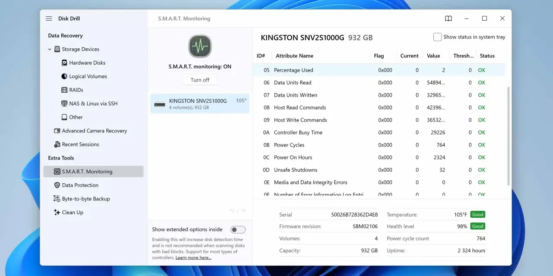
Task: Go to Data Protection
Action: point(80,185)
